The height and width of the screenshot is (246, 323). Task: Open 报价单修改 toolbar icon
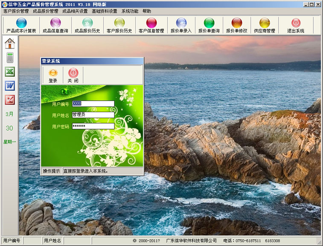(237, 23)
